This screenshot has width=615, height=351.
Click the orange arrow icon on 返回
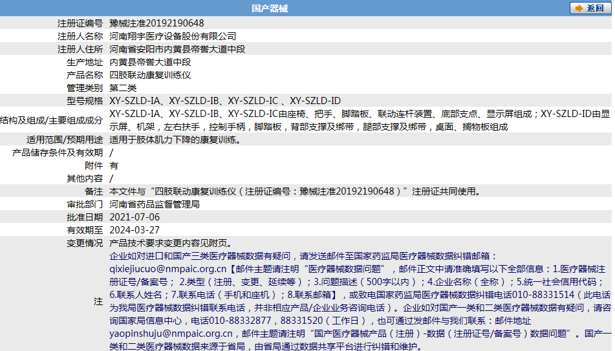pos(579,8)
